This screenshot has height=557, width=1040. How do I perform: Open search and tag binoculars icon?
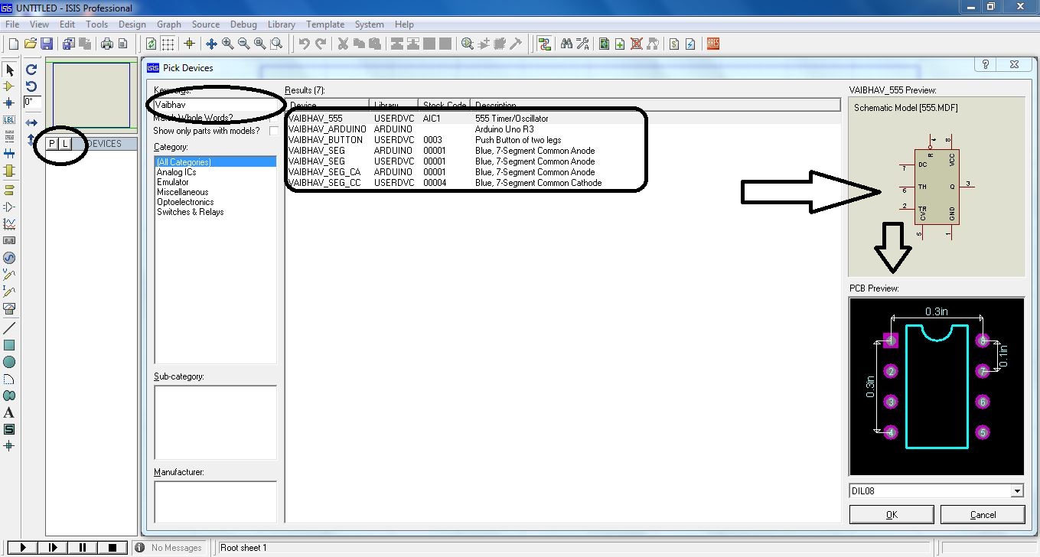point(566,44)
